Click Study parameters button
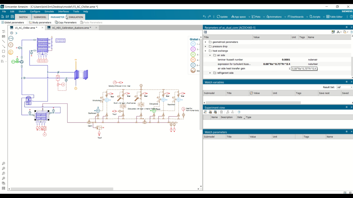Viewport: 353px width, 198px height. click(40, 23)
